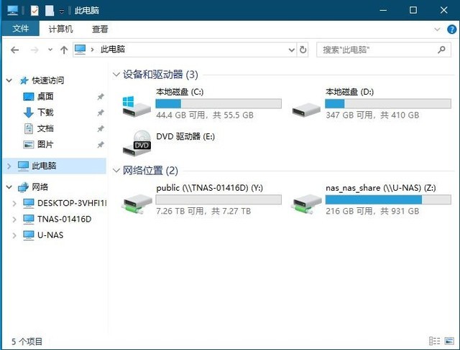This screenshot has width=460, height=350.
Task: Collapse the 快速访问 tree node
Action: pos(9,80)
